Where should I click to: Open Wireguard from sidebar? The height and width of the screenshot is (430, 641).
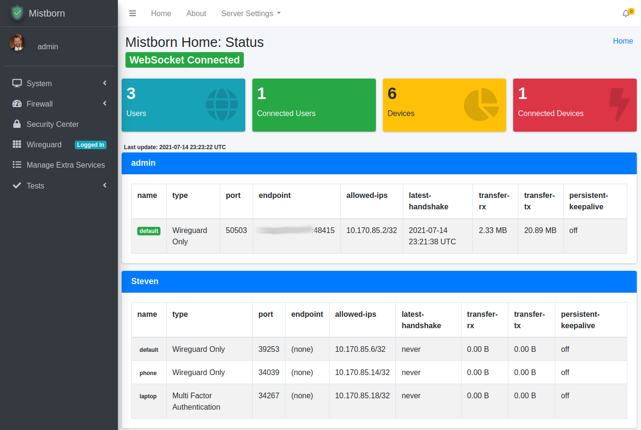point(59,144)
